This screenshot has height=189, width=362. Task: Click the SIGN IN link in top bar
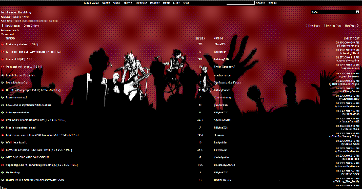click(x=272, y=3)
